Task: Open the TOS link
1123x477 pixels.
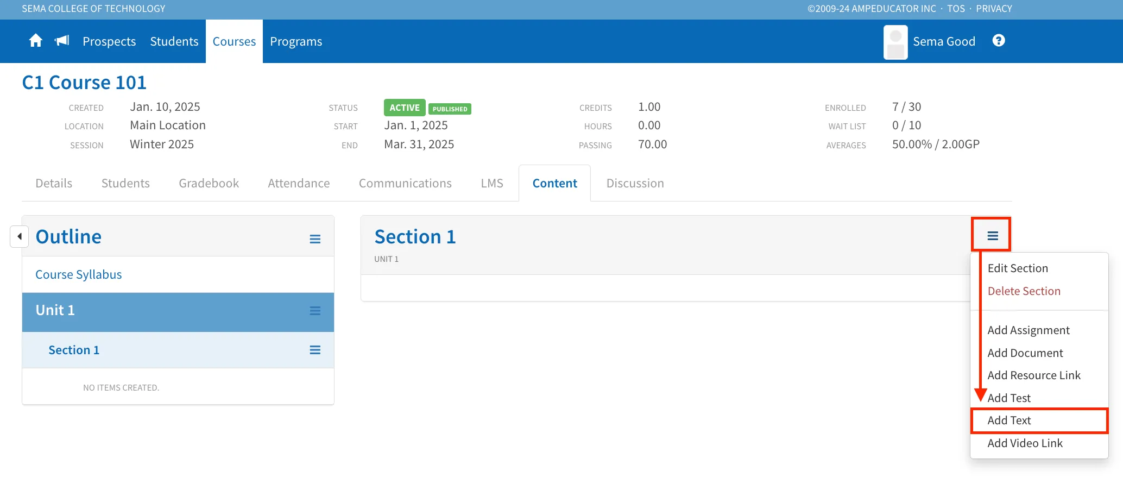Action: click(956, 9)
